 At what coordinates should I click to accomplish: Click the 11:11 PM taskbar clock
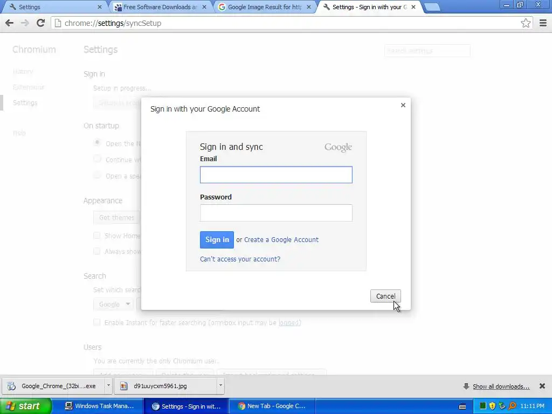[x=532, y=406]
